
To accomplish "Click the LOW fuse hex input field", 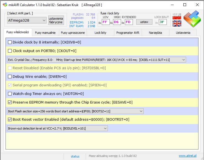I will pos(106,22).
